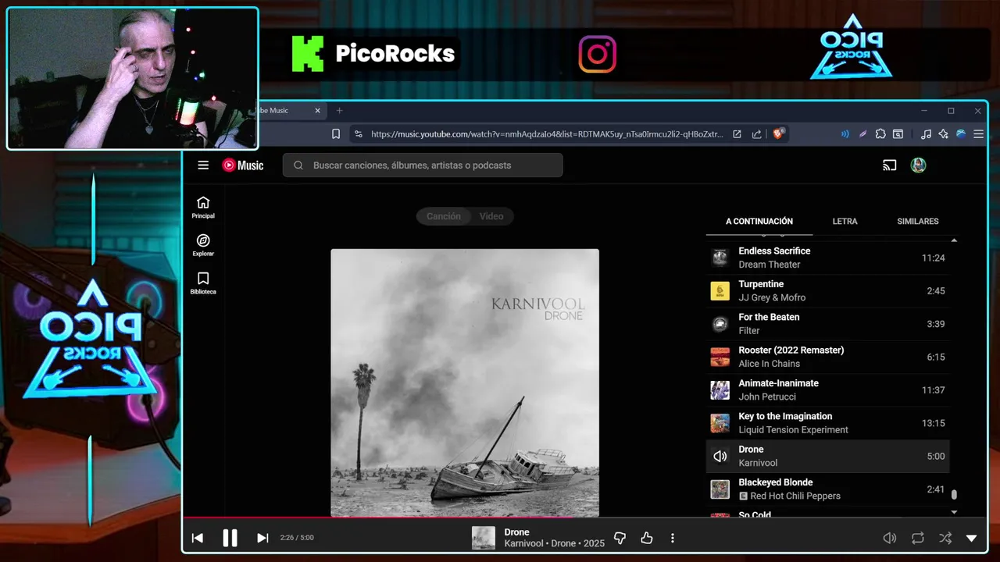Click the Blackeyed Blonde thumbnail
The image size is (1000, 562).
(720, 489)
